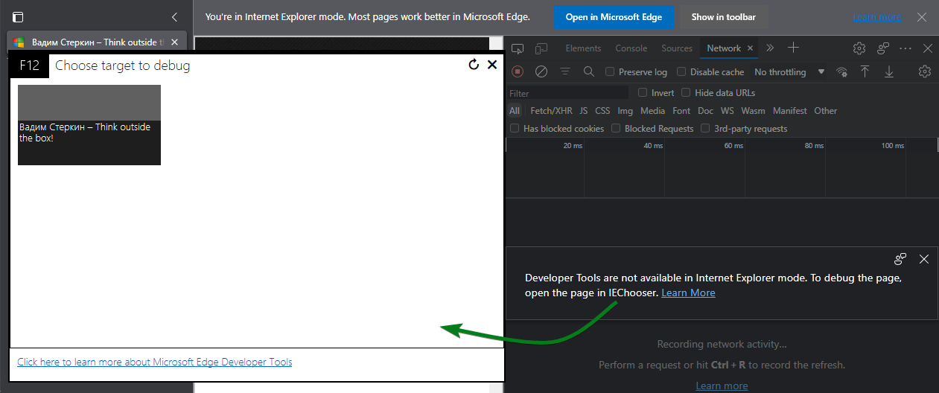The width and height of the screenshot is (939, 393).
Task: Check Blocked Requests checkbox
Action: pos(616,129)
